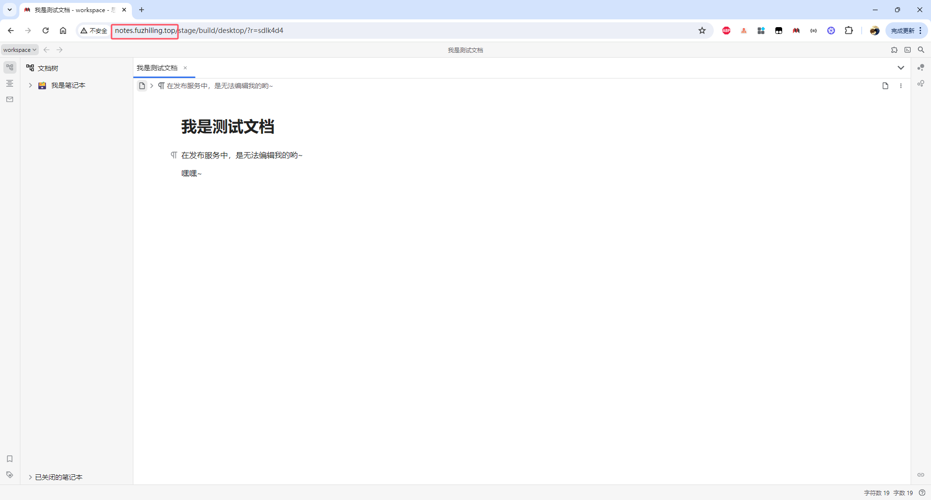Click the paragraph breadcrumb 在发布服务中
Viewport: 931px width, 500px height.
(219, 86)
